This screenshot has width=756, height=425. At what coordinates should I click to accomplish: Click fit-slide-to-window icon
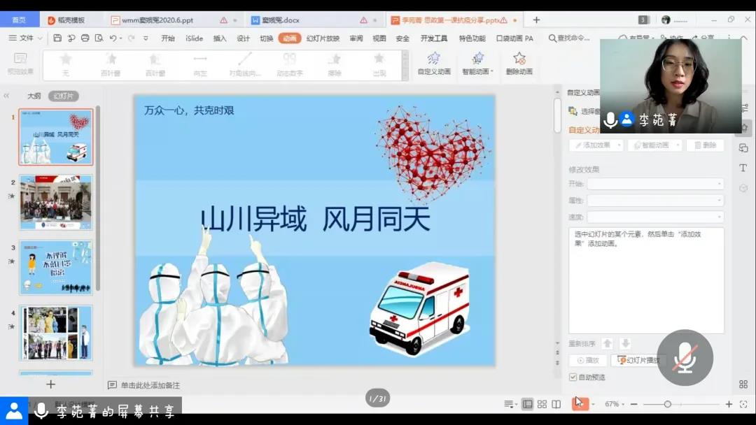pos(743,404)
